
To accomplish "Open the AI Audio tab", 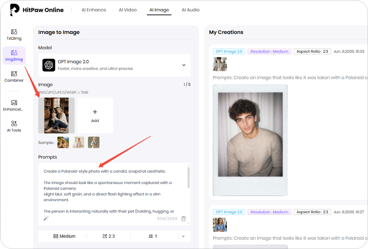I will click(x=191, y=10).
